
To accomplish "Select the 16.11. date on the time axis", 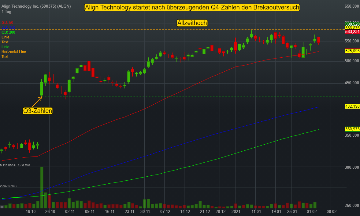I will click(110, 211).
